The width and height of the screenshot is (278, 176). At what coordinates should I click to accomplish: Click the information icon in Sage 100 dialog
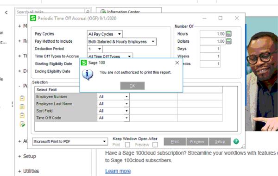tap(88, 75)
